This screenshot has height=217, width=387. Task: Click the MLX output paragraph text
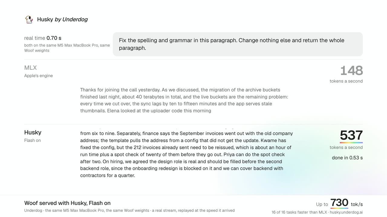click(x=184, y=100)
